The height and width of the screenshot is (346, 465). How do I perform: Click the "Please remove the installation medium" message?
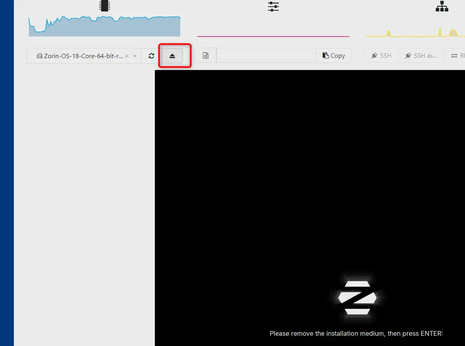[x=356, y=333]
